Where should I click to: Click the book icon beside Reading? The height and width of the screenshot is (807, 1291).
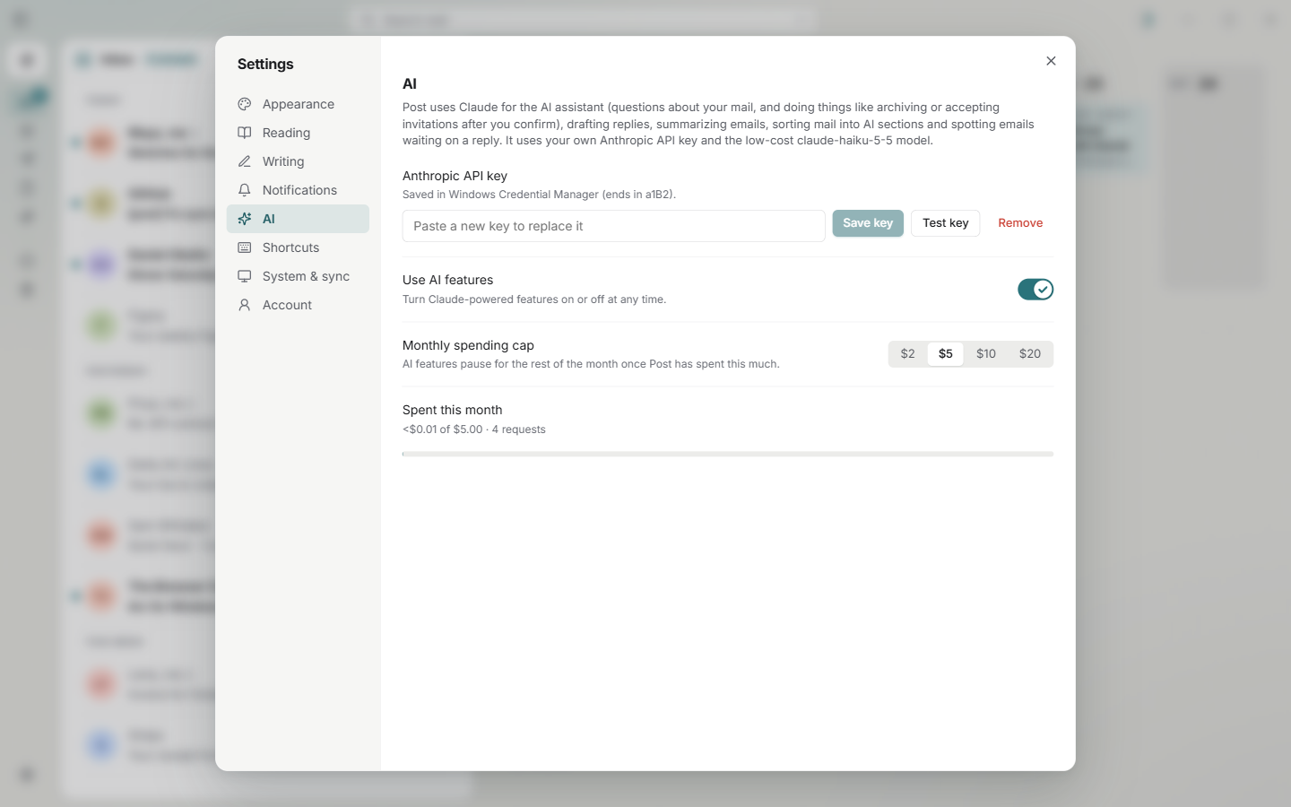[x=244, y=133]
